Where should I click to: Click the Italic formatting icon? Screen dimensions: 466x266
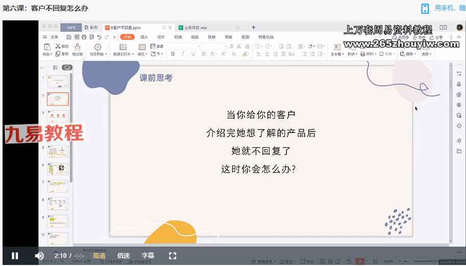[183, 54]
